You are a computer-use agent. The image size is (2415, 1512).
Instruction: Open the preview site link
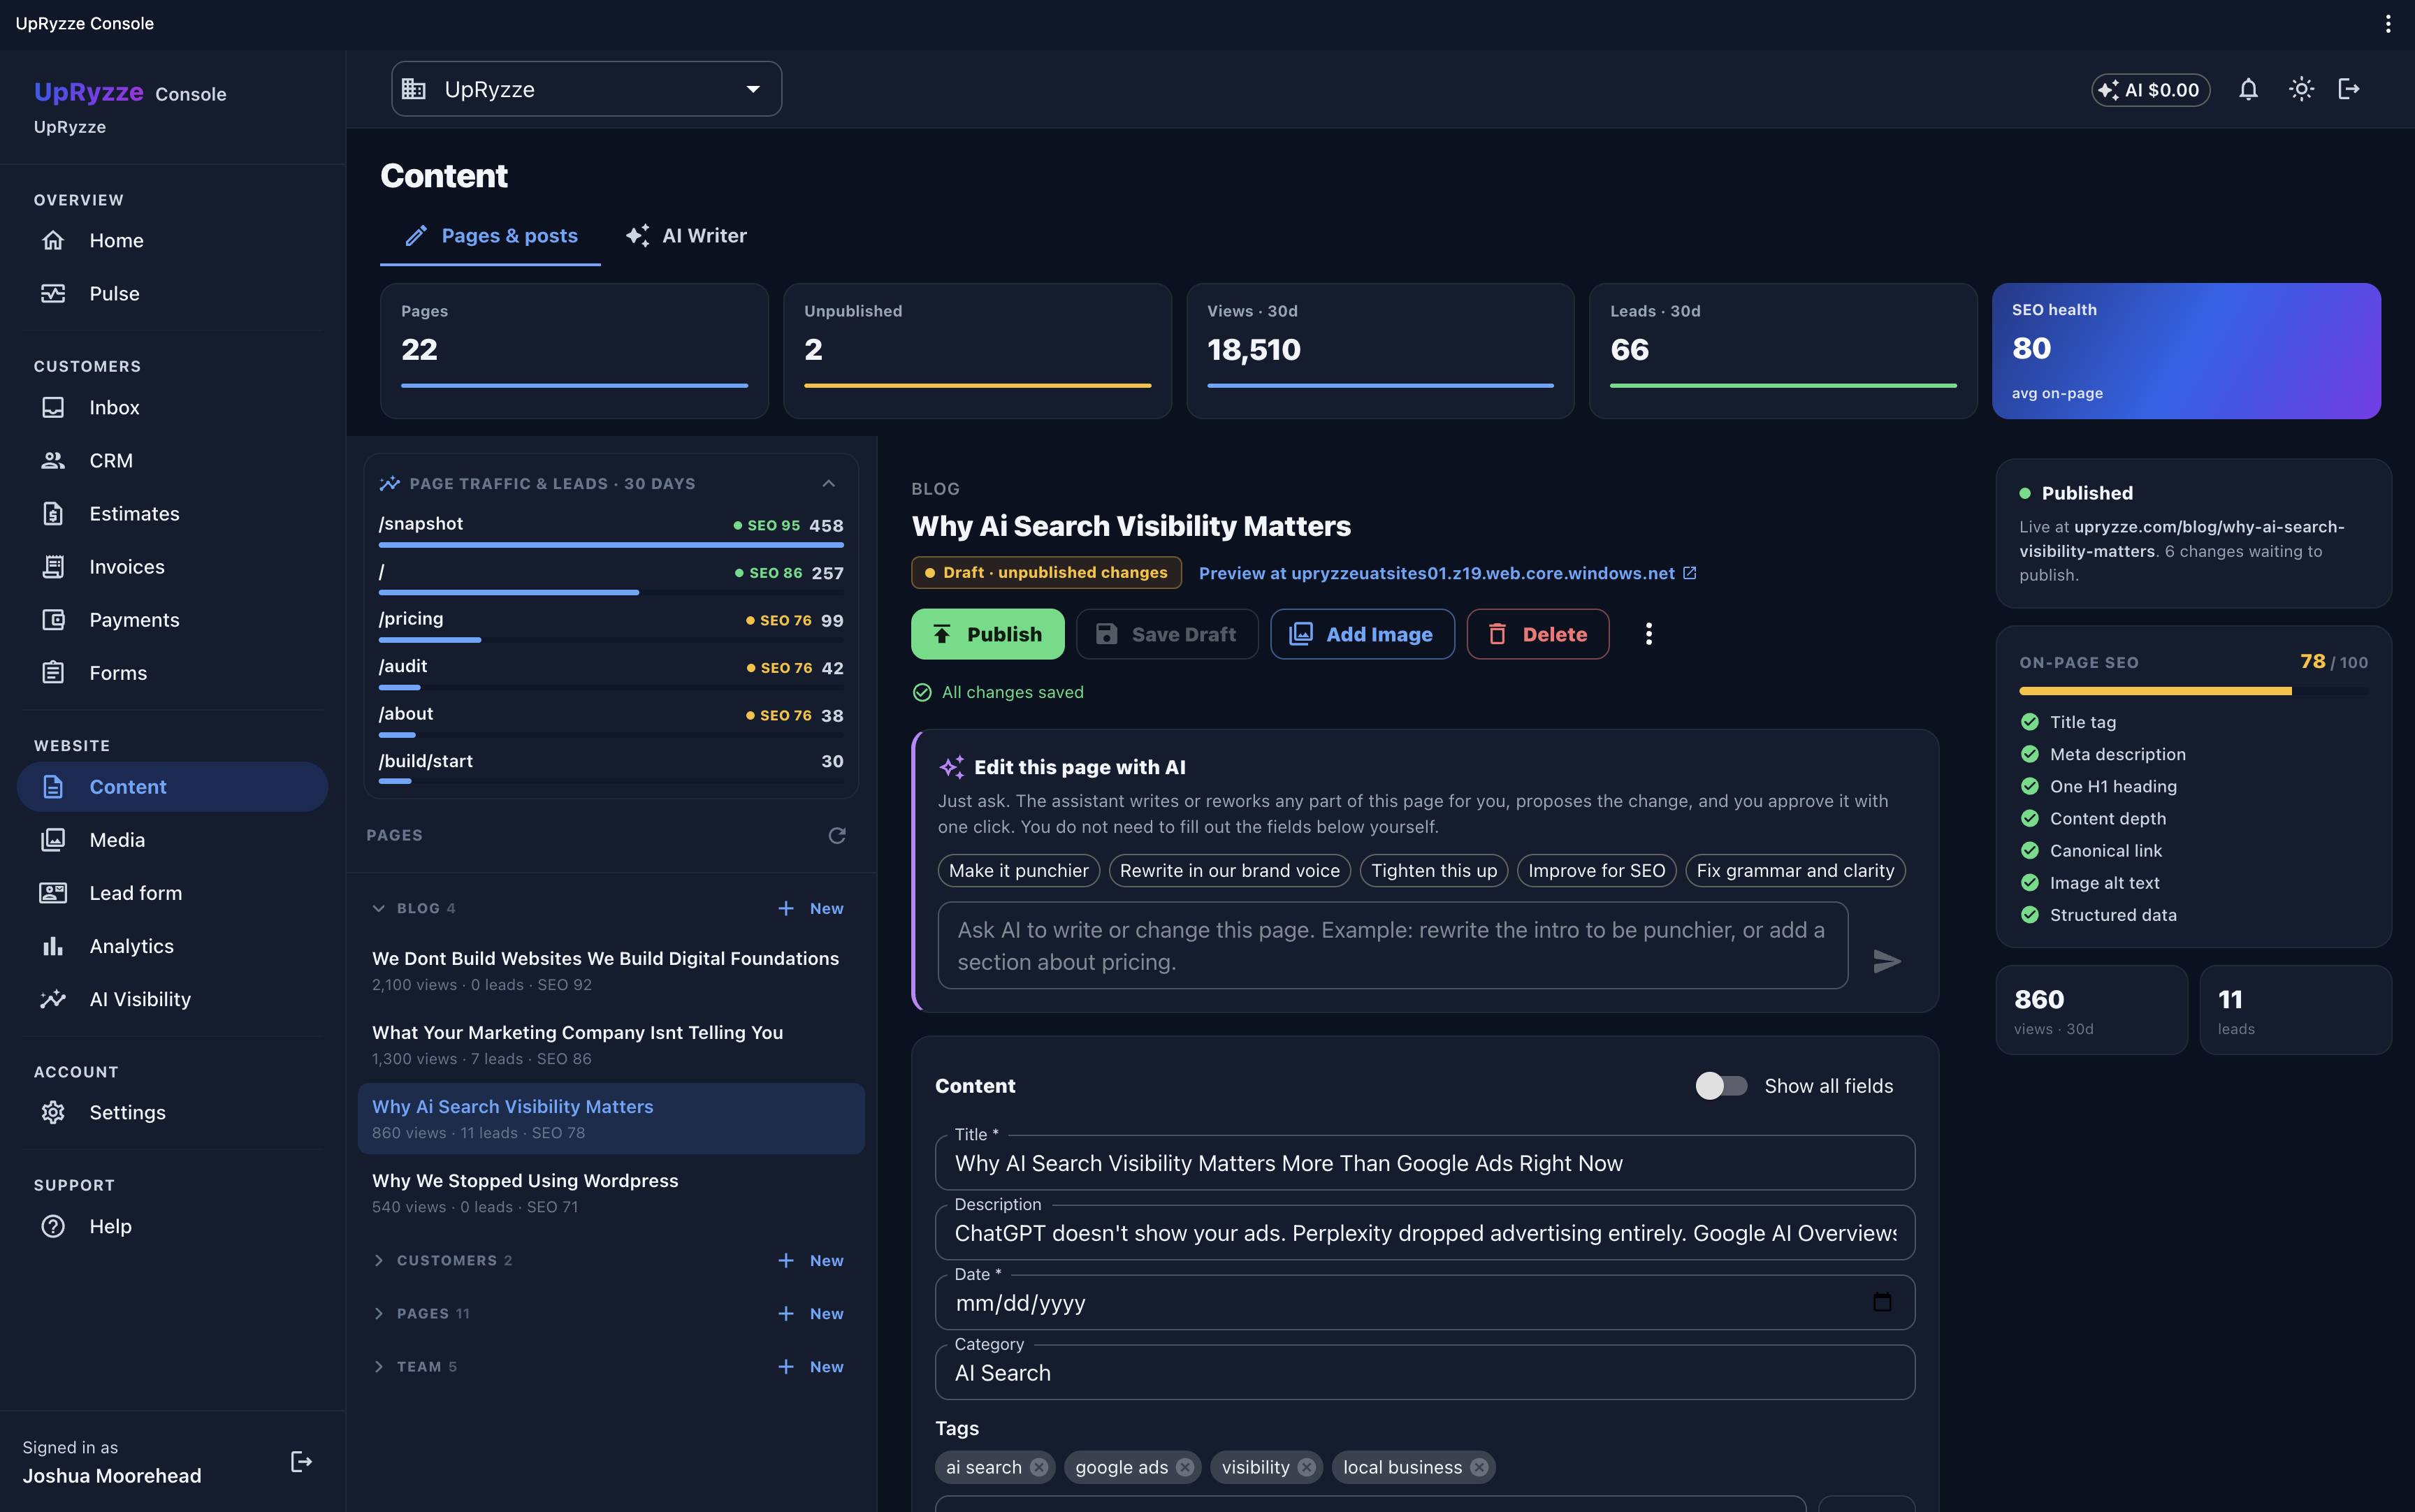(x=1446, y=573)
